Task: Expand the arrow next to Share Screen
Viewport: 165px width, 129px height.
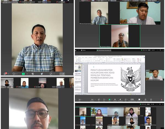Action: (x=27, y=74)
